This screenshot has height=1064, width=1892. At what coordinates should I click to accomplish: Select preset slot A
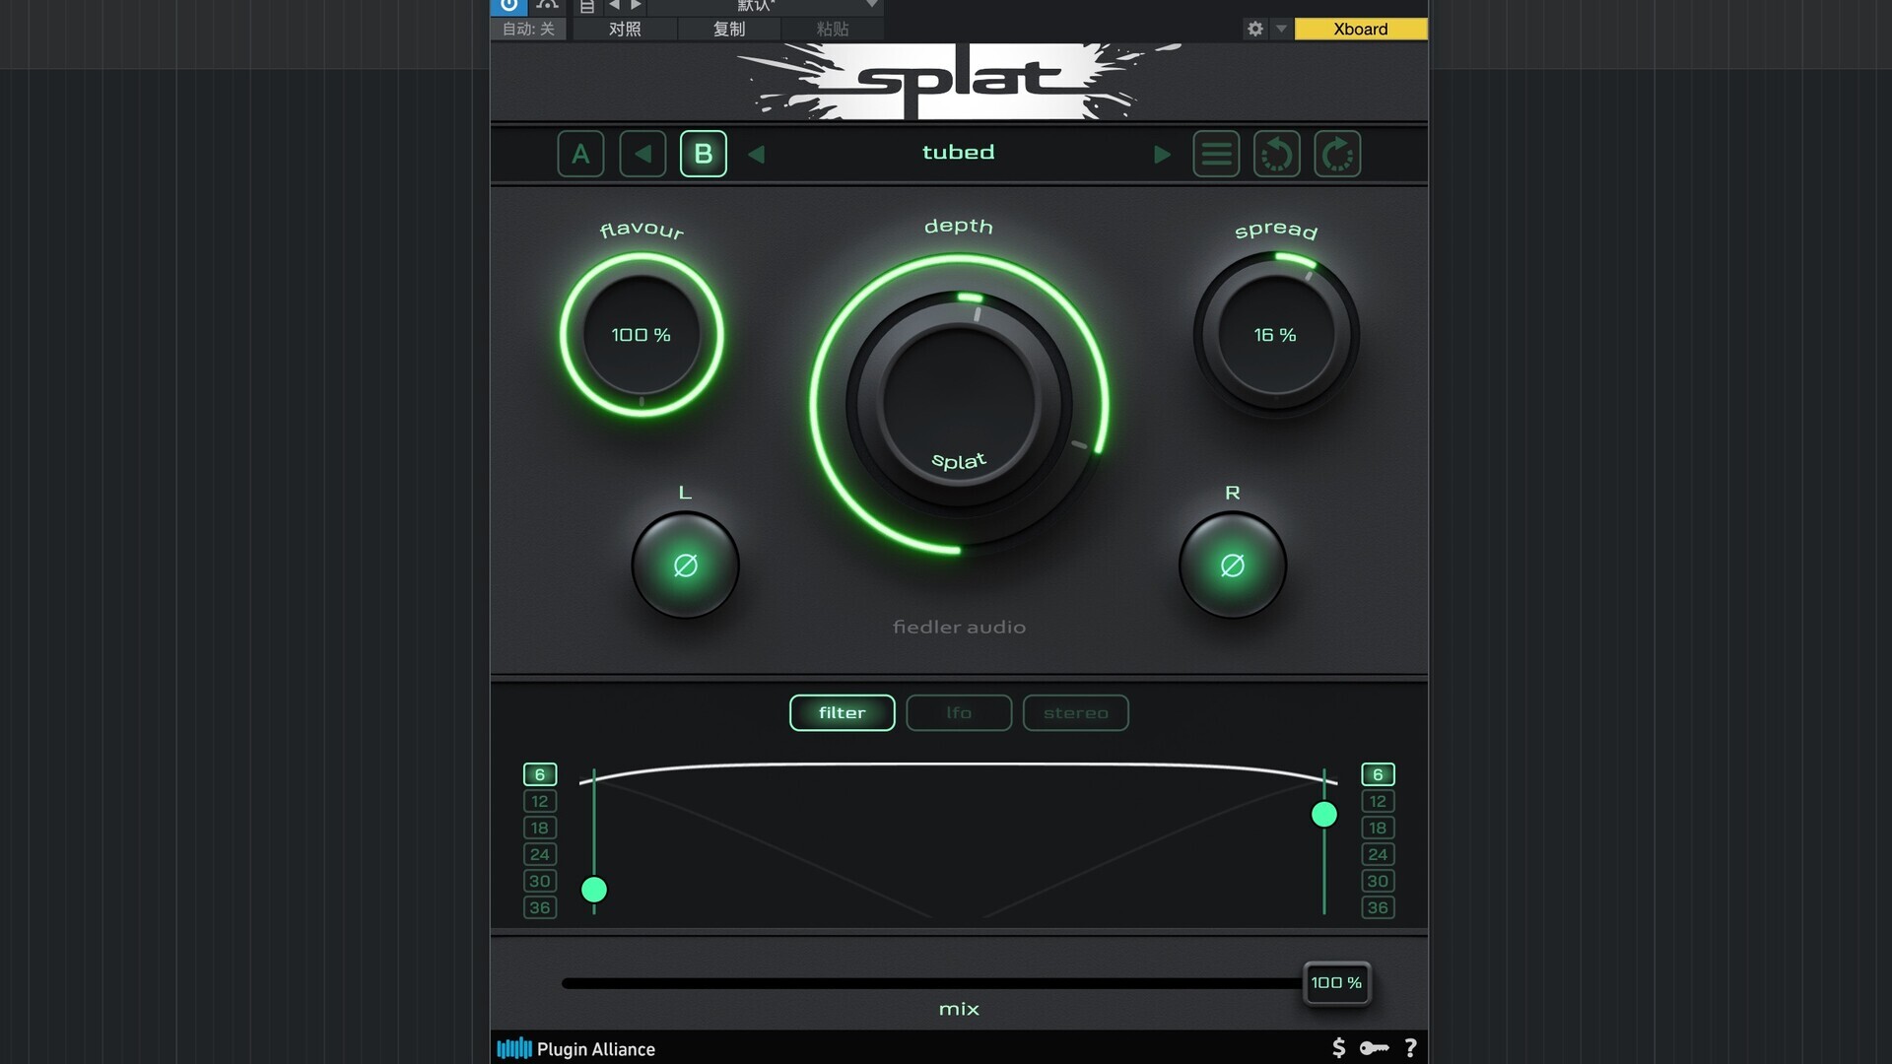pos(580,154)
